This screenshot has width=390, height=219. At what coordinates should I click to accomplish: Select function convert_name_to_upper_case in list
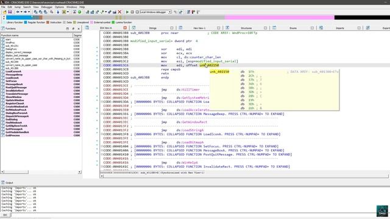coord(21,65)
